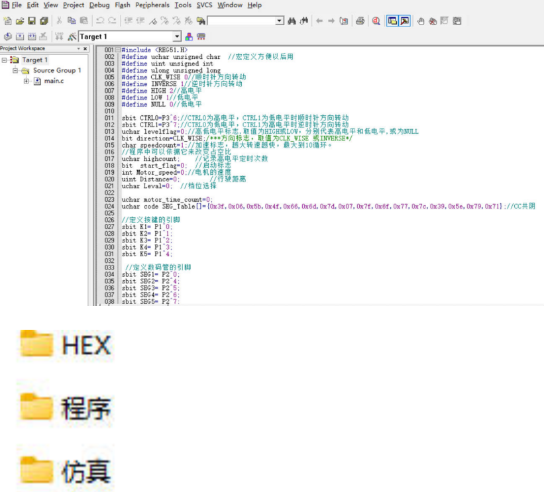Open the 仿真 folder

[65, 472]
